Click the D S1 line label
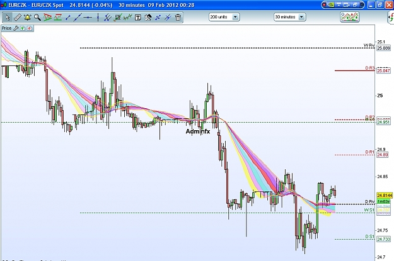 pyautogui.click(x=370, y=236)
